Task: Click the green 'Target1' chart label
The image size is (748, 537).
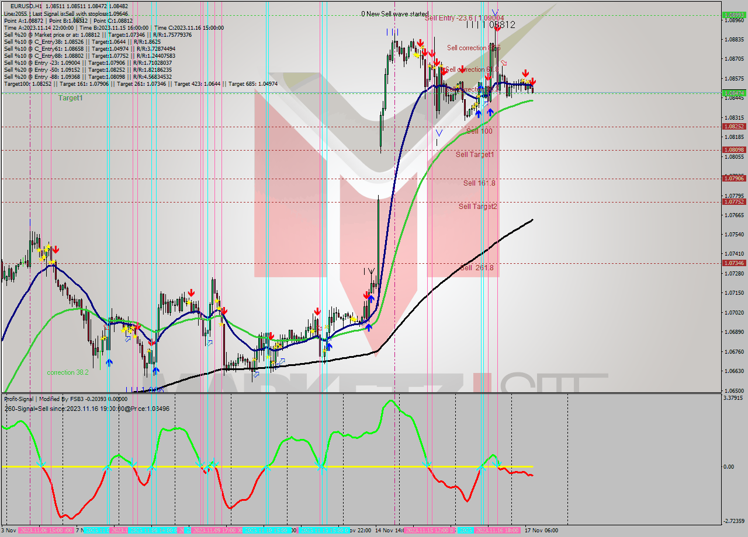Action: click(70, 98)
